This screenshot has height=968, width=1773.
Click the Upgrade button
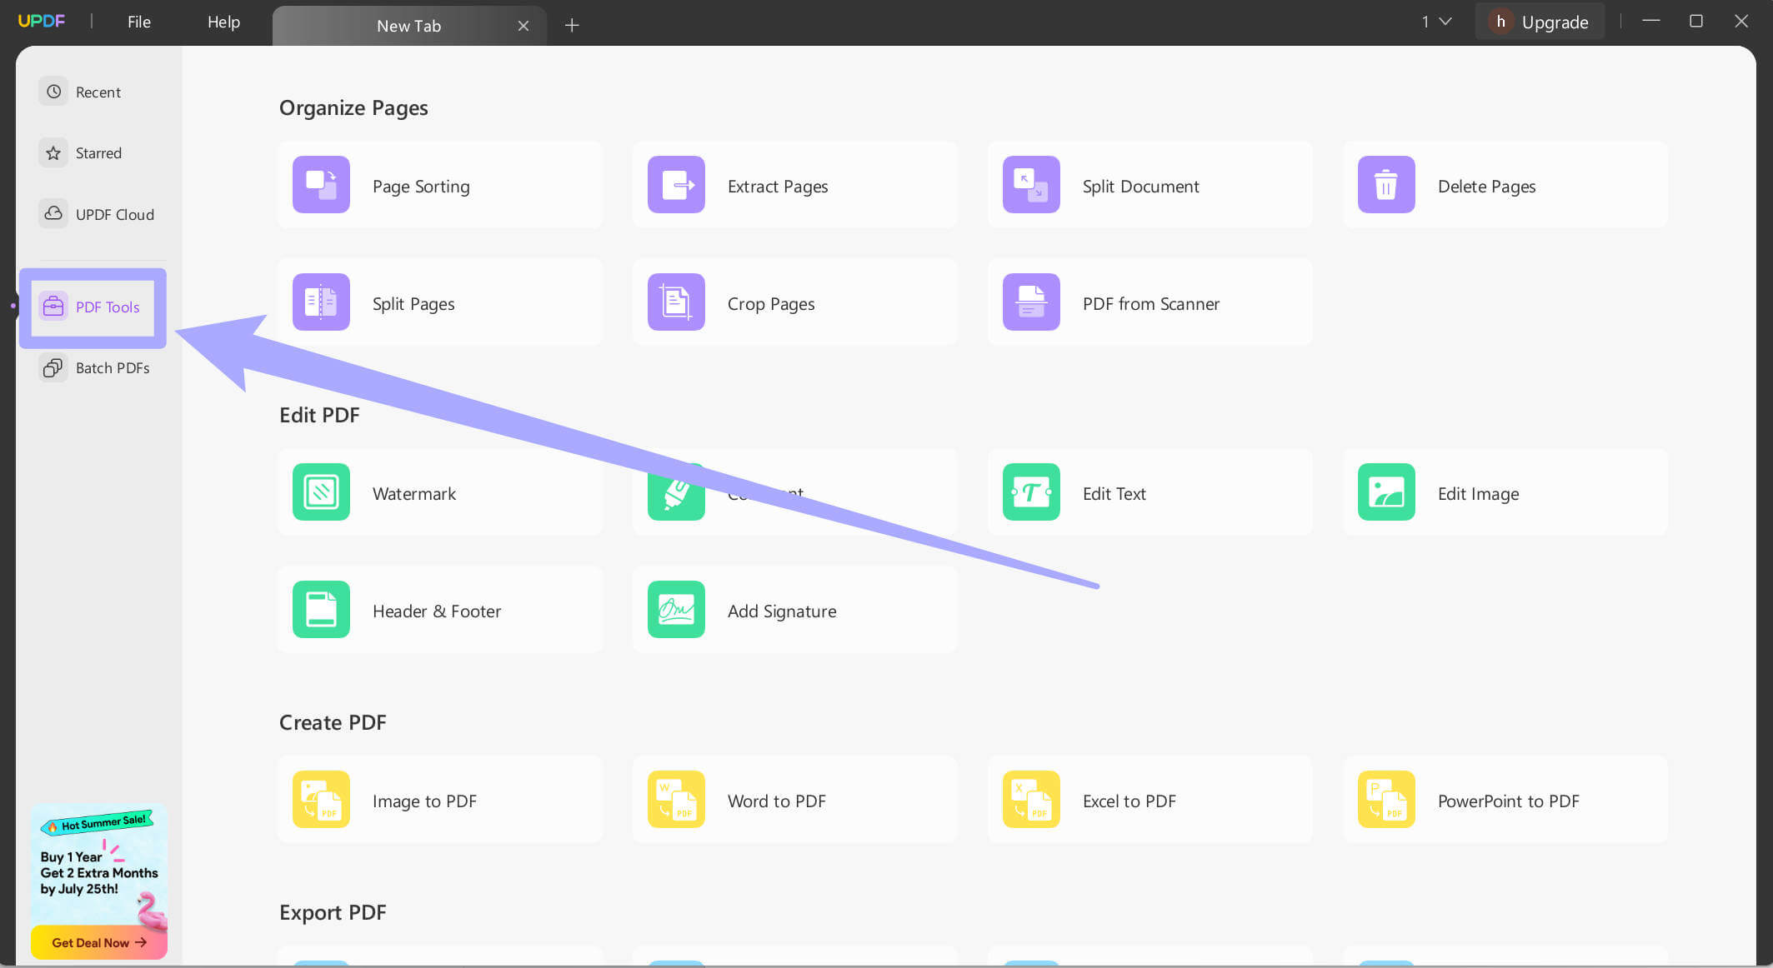(x=1540, y=22)
